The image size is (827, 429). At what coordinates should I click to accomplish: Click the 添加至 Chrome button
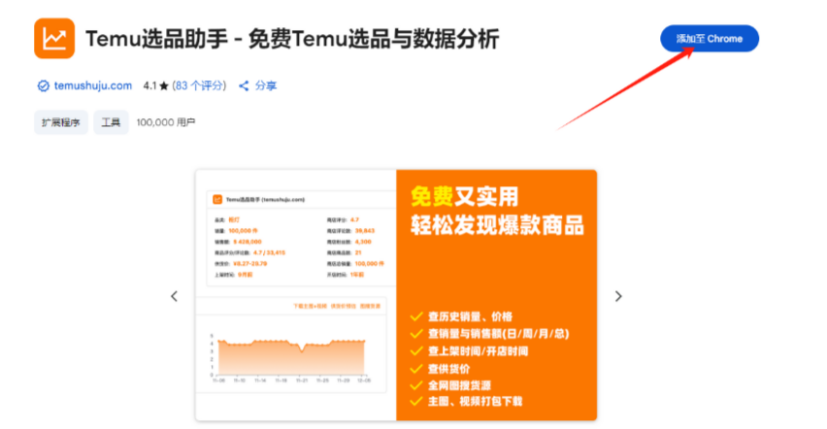coord(710,39)
